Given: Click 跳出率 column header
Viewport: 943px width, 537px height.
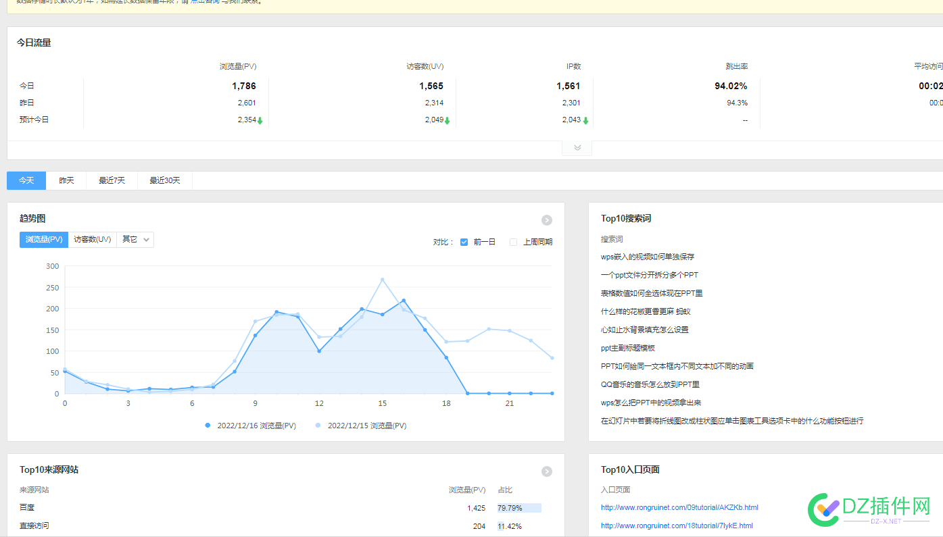Looking at the screenshot, I should pos(737,66).
